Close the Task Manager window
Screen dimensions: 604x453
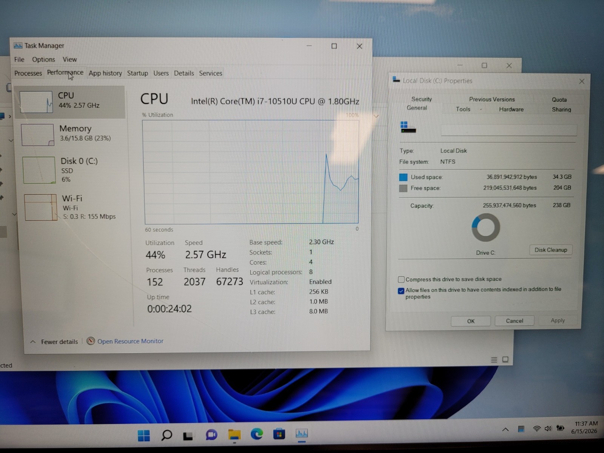pyautogui.click(x=359, y=46)
